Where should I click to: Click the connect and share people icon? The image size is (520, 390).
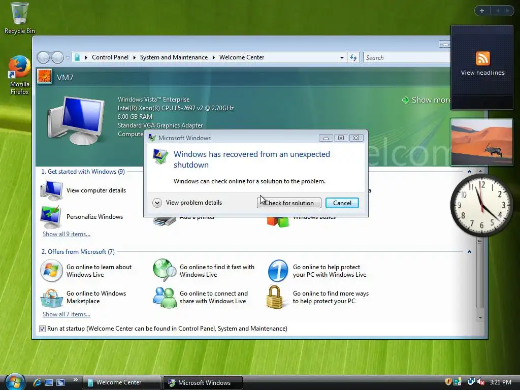click(x=165, y=298)
